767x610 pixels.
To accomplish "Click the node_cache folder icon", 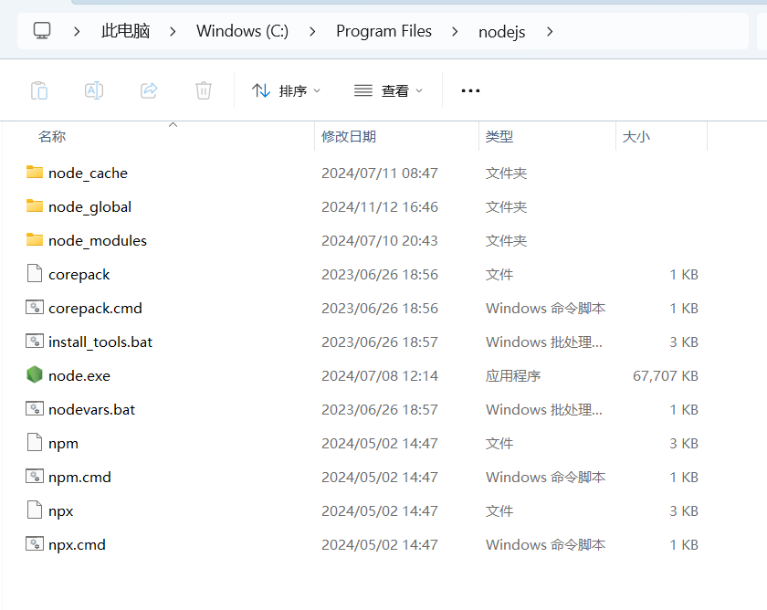I will coord(35,173).
